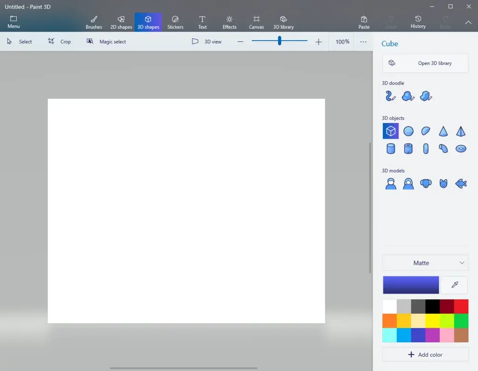Adjust the zoom slider

(x=279, y=41)
